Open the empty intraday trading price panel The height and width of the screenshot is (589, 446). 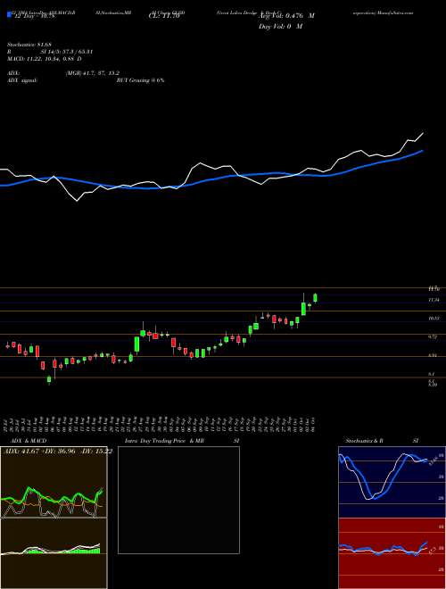coord(178,500)
